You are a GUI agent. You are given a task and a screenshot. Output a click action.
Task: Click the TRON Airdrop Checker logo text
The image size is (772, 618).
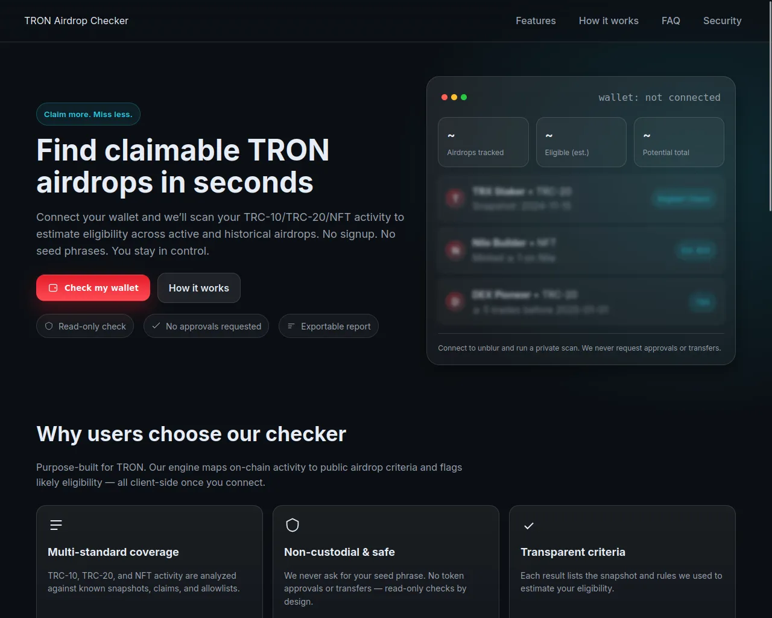(77, 21)
